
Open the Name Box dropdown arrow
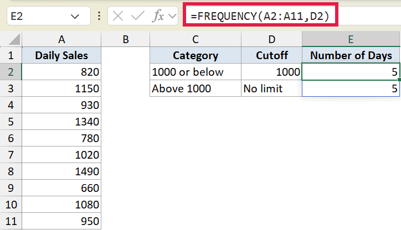(75, 17)
